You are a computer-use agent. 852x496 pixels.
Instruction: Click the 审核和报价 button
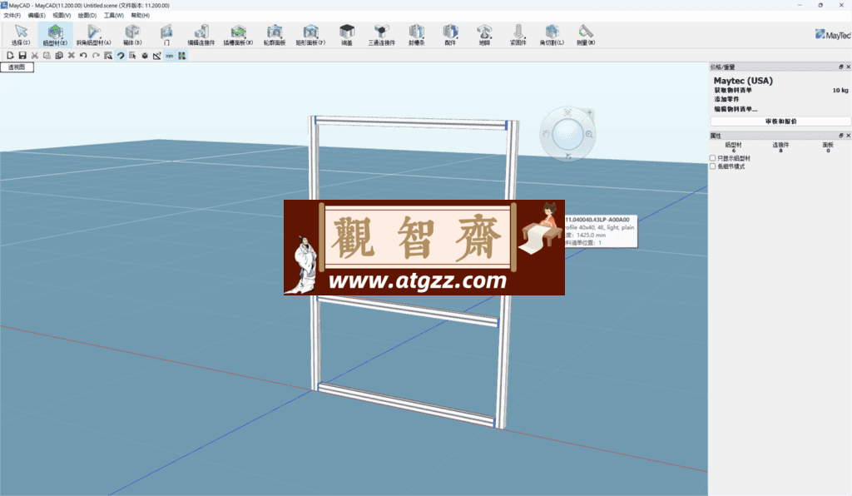pos(780,122)
